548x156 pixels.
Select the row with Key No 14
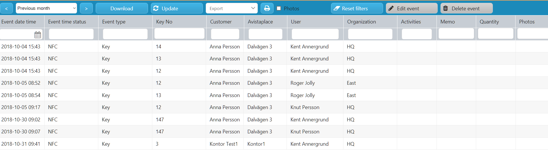[274, 46]
